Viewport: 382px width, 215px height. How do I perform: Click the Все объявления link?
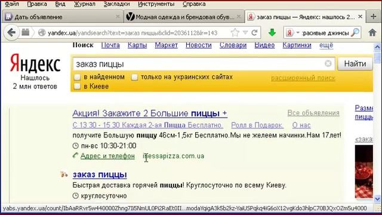point(313,113)
